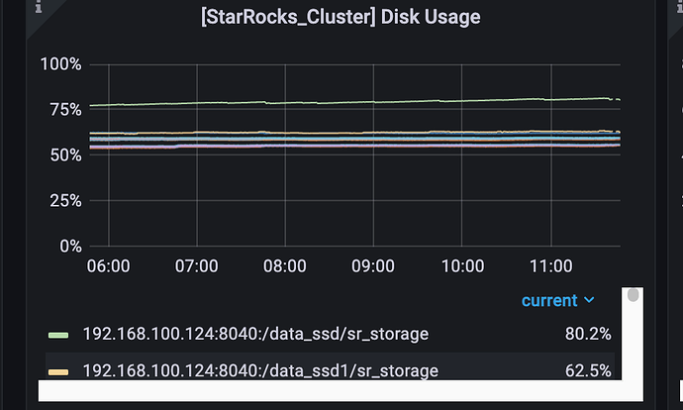
Task: Click the yellow data_ssd1 series color swatch
Action: [x=58, y=372]
